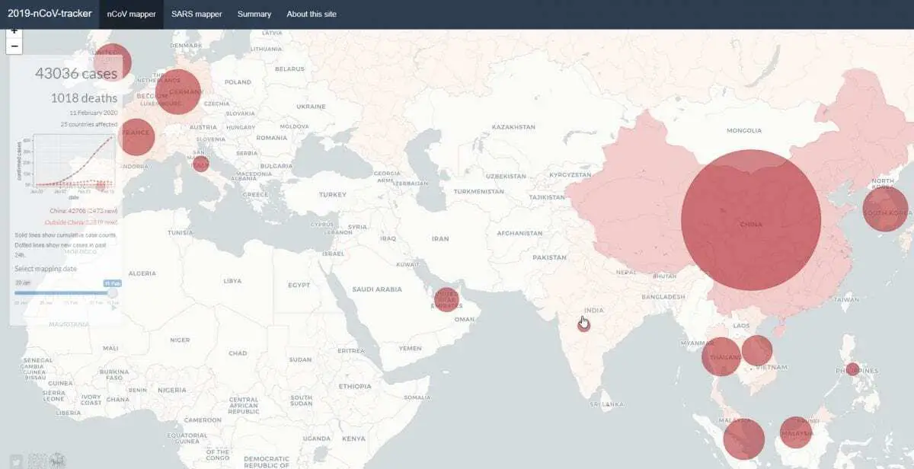This screenshot has height=469, width=914.
Task: Click the Iran map label
Action: (440, 239)
